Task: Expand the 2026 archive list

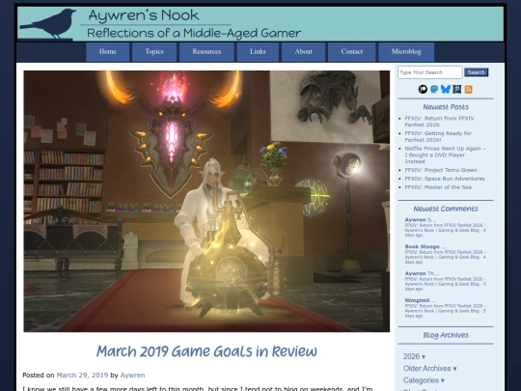Action: click(x=414, y=356)
